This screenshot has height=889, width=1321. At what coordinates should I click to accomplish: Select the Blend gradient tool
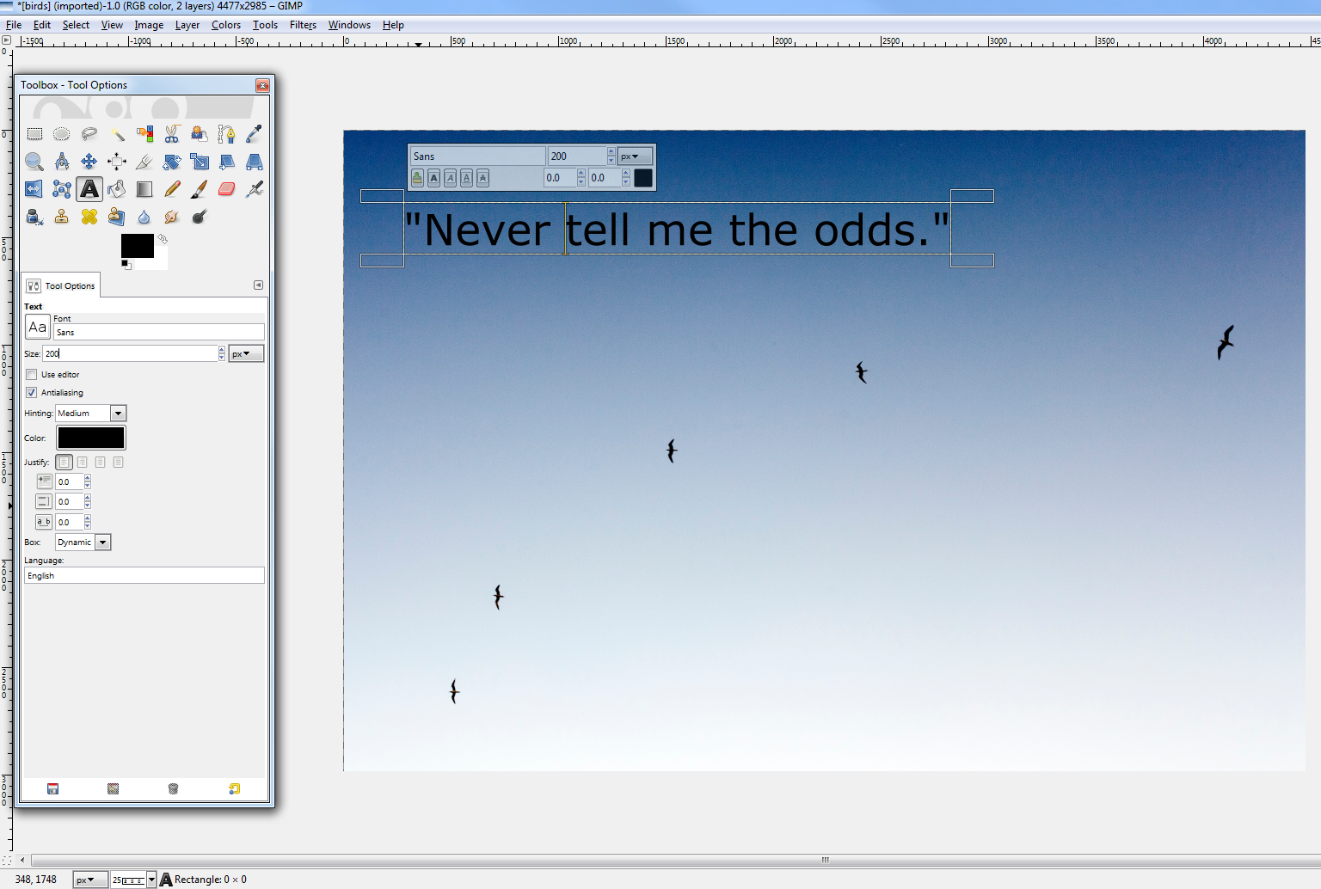click(x=144, y=189)
